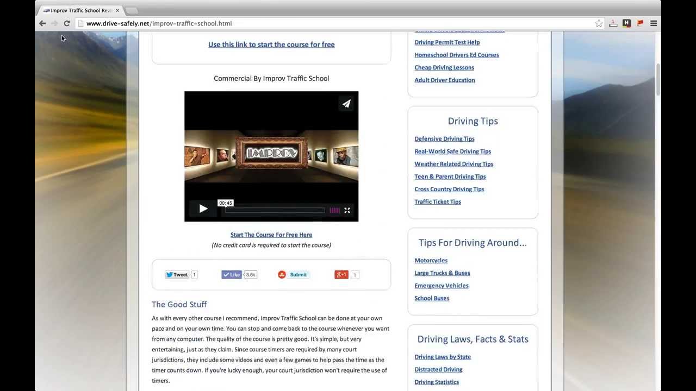Open School Buses link
This screenshot has height=391, width=696.
click(x=432, y=298)
